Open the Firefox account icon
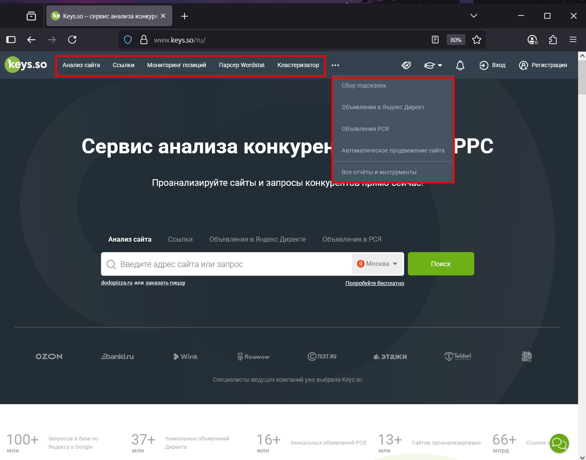This screenshot has width=586, height=460. click(532, 40)
